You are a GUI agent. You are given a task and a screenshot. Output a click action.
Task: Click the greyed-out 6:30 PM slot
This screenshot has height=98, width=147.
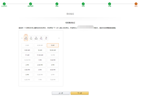pyautogui.click(x=27, y=80)
